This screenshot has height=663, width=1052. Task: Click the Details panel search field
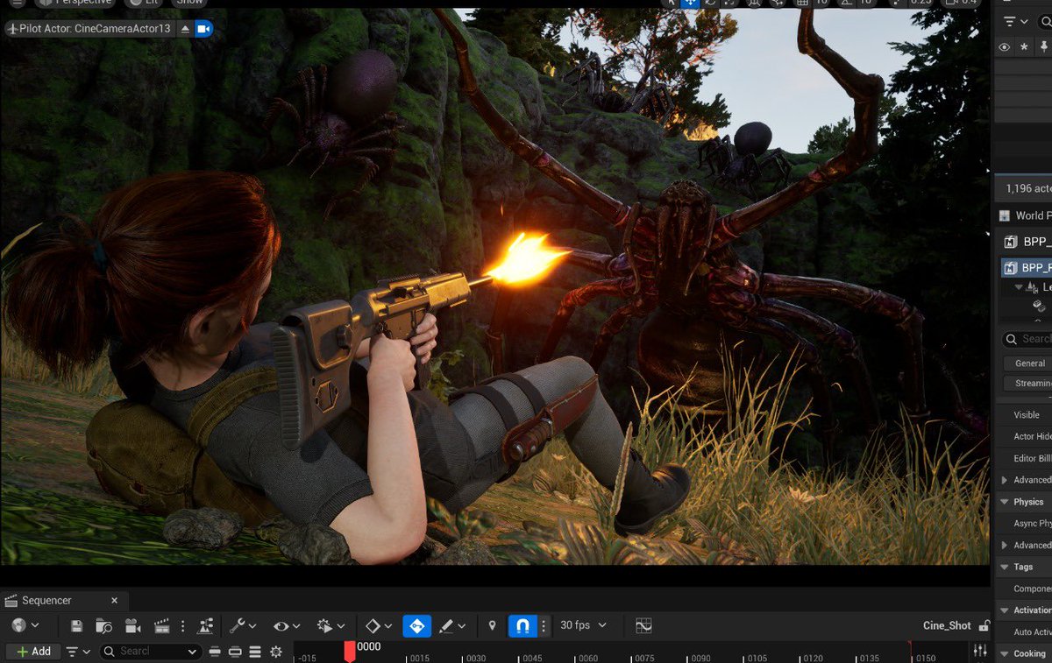(1027, 339)
